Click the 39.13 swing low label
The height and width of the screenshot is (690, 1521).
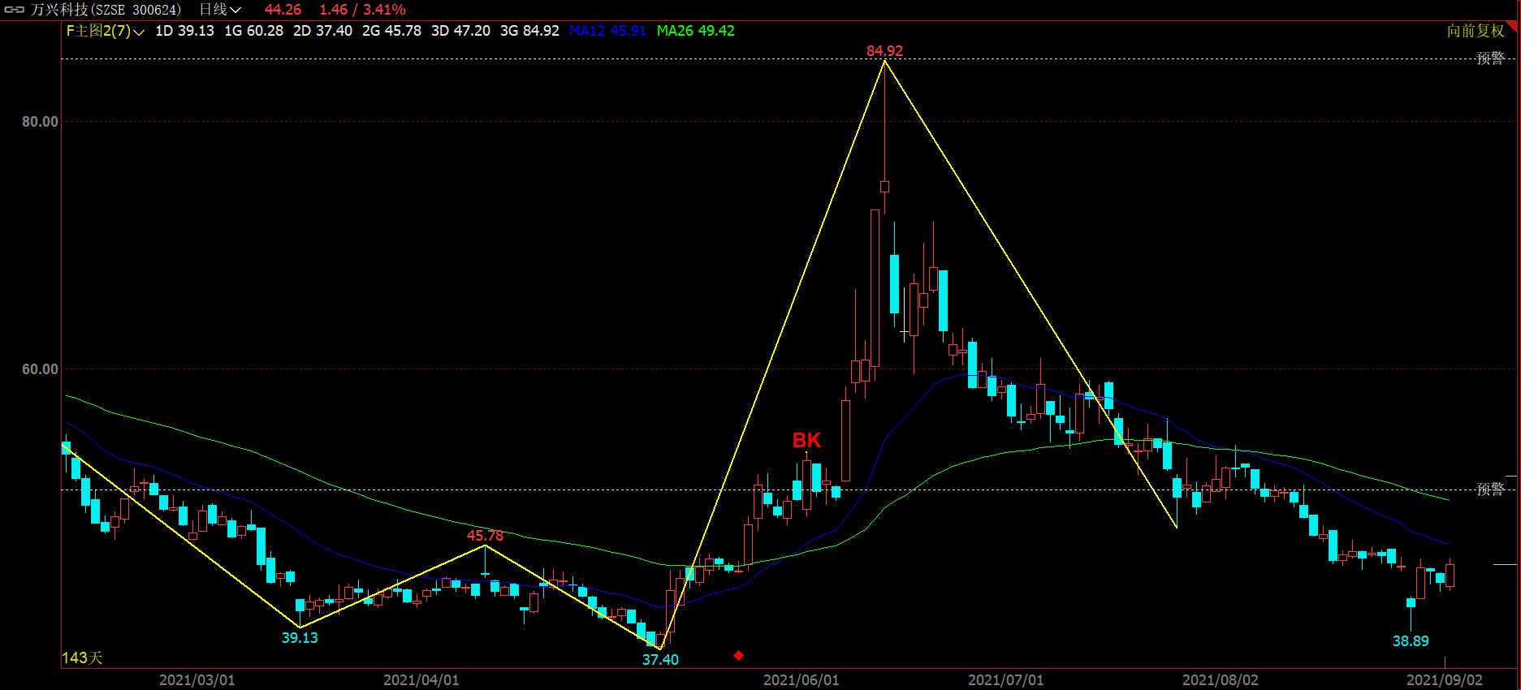[300, 638]
